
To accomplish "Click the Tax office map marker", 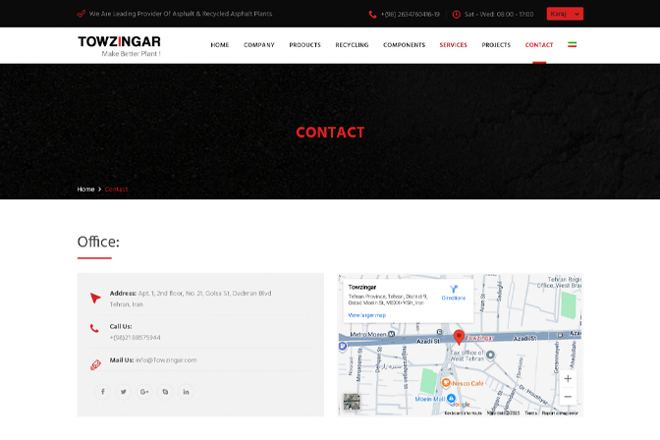I will (x=490, y=356).
